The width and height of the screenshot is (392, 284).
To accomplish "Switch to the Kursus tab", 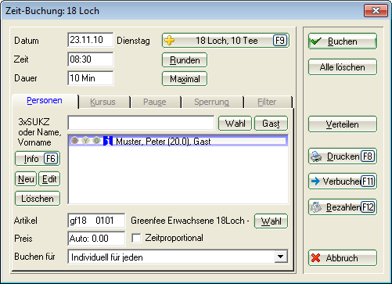I will point(102,102).
